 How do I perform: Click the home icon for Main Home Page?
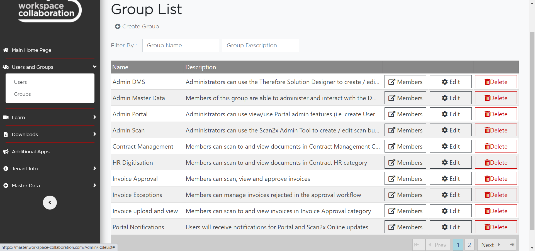(x=6, y=50)
